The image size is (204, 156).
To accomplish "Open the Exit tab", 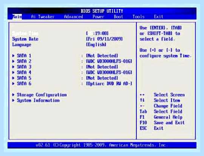I will coord(159,17).
